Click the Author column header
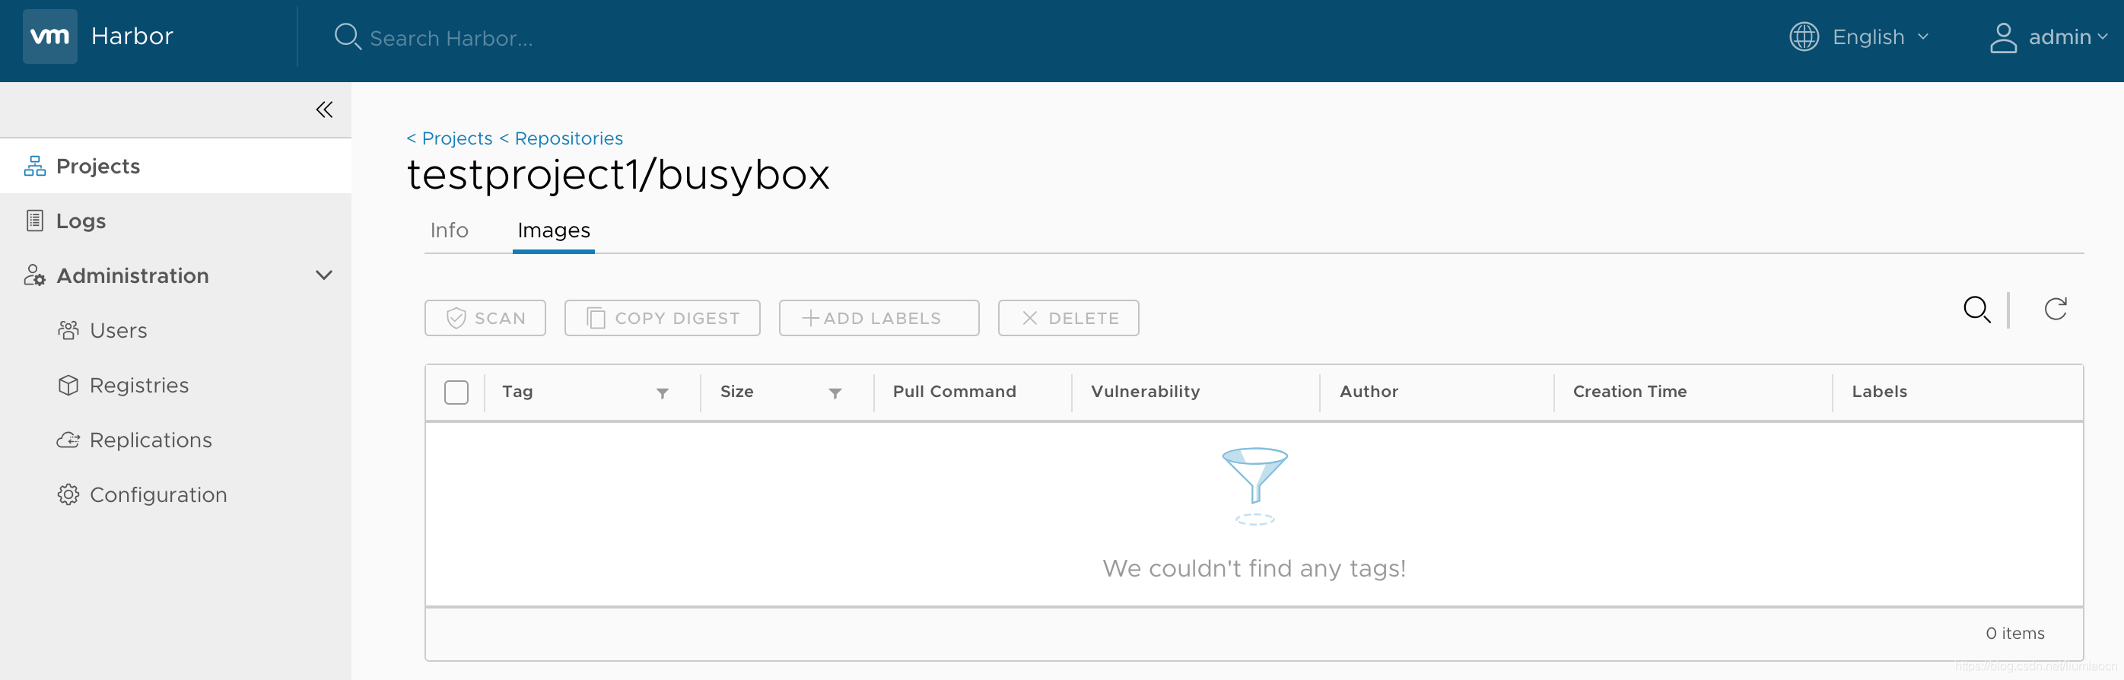This screenshot has width=2124, height=680. (x=1369, y=392)
